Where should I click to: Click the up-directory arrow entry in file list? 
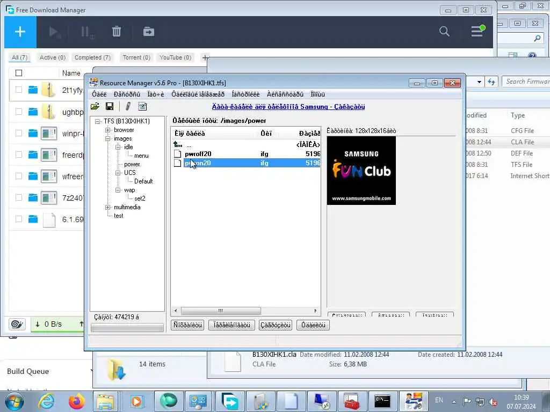(178, 144)
